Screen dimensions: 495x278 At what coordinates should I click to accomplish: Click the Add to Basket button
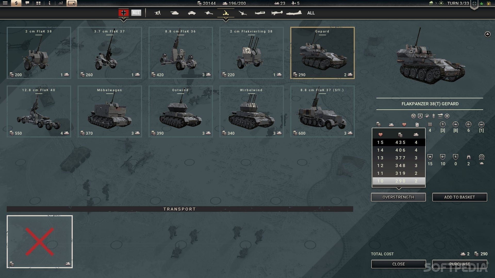[459, 197]
